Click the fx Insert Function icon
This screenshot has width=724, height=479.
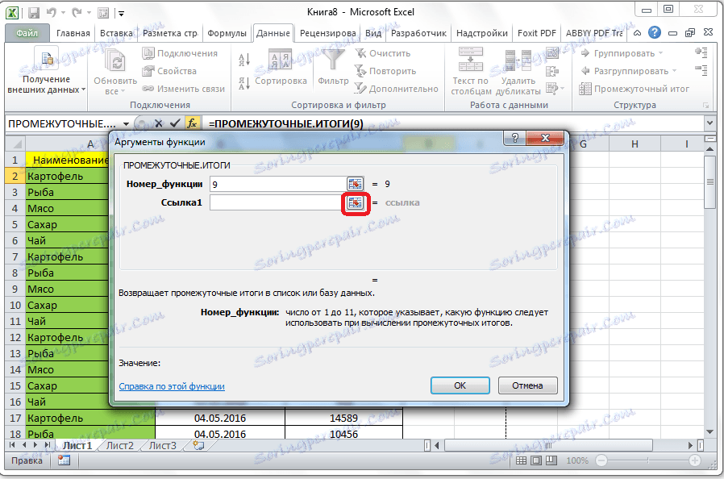(193, 123)
